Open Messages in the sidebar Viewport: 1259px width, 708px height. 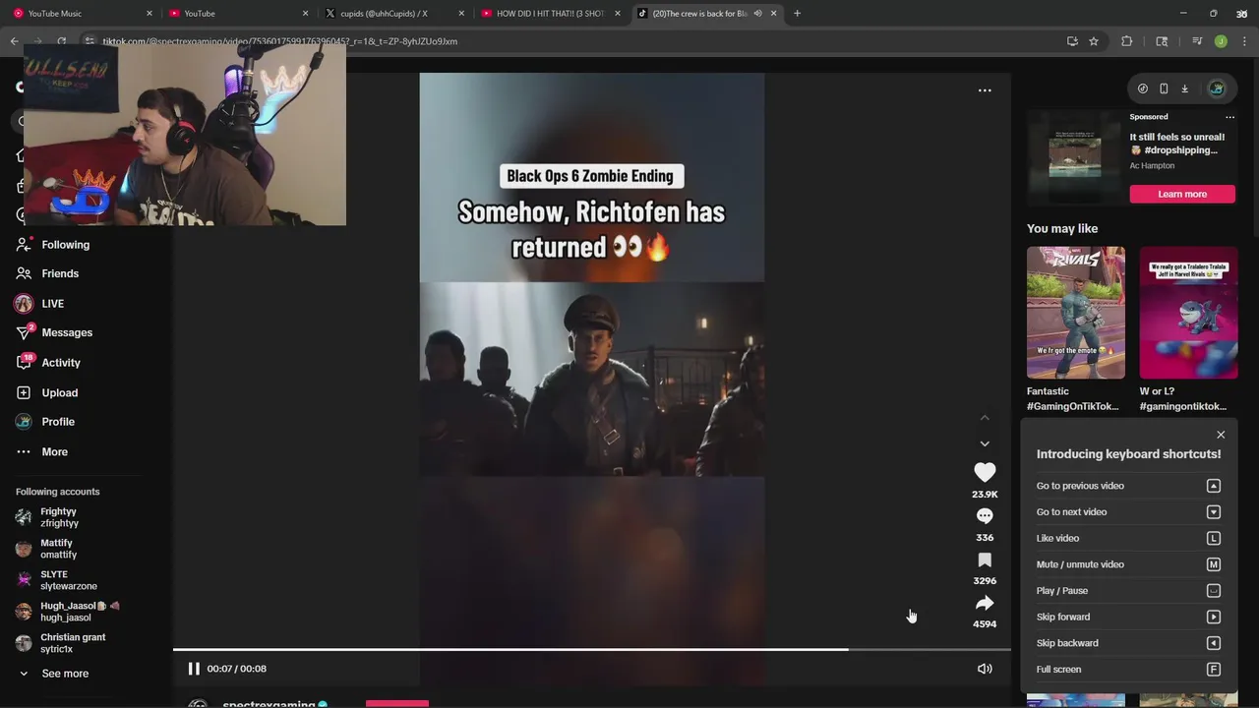pos(54,332)
